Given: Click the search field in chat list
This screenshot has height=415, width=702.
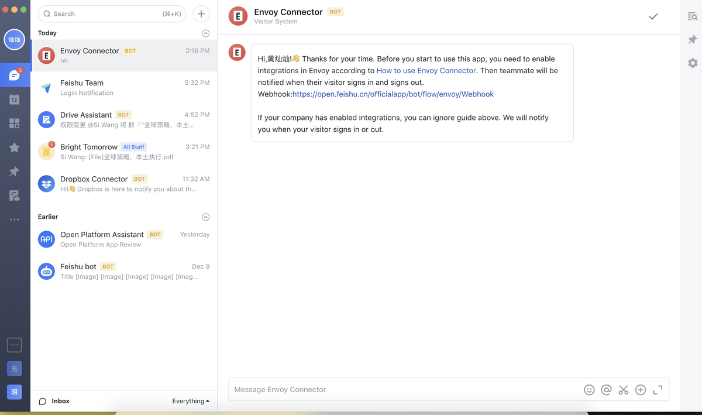Looking at the screenshot, I should pyautogui.click(x=112, y=14).
